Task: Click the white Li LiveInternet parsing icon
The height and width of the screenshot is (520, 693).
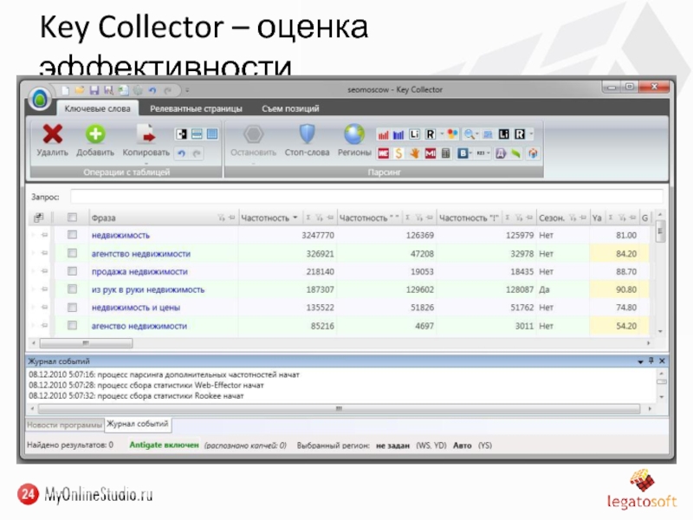Action: (x=414, y=134)
